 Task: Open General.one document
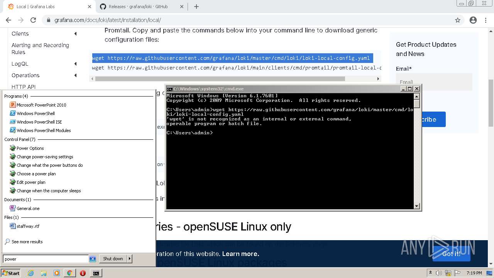tap(24, 208)
